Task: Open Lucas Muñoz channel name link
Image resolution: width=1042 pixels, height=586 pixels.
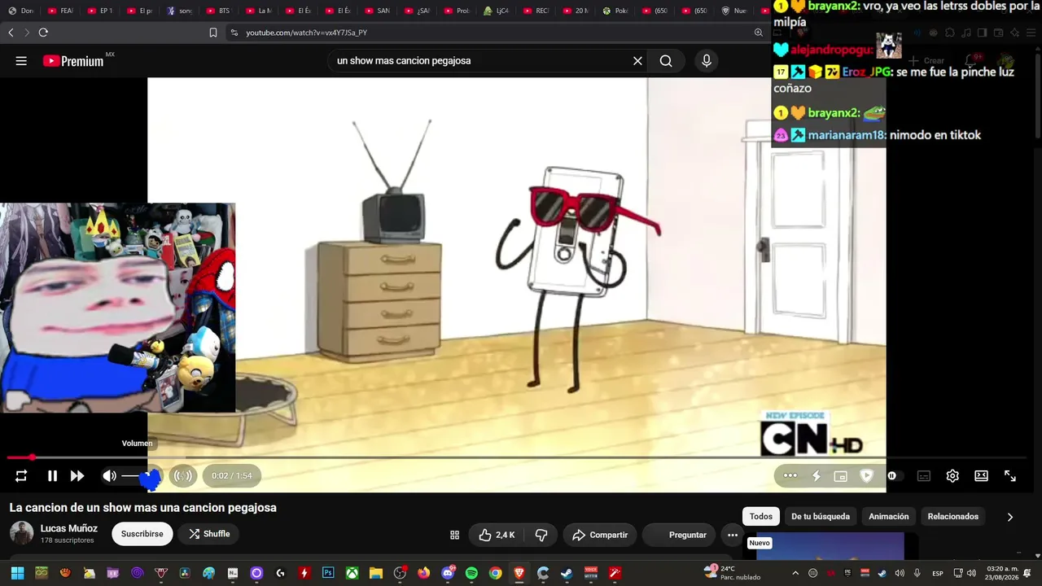Action: [69, 528]
